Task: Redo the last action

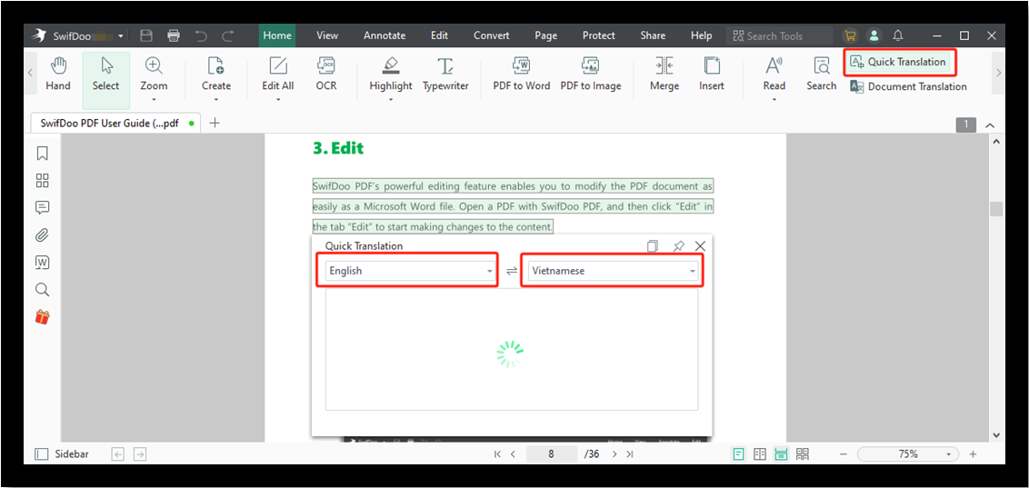Action: pyautogui.click(x=228, y=35)
